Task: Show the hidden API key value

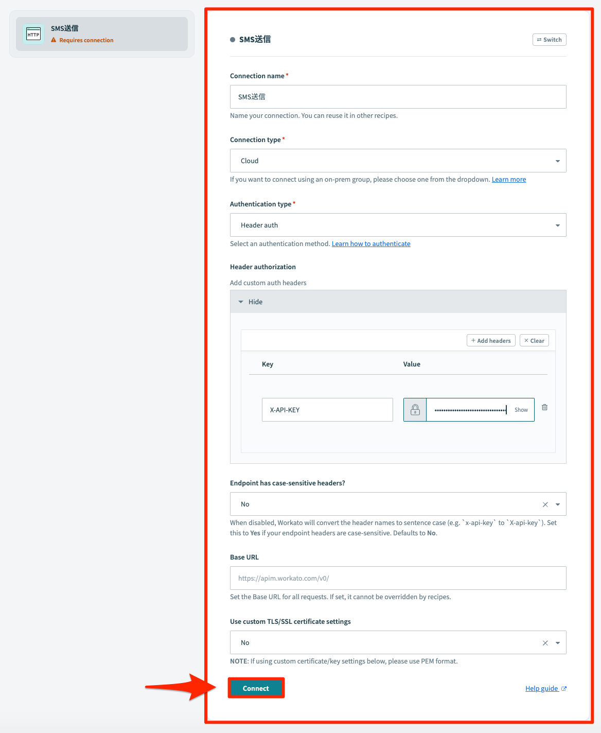Action: (x=521, y=410)
